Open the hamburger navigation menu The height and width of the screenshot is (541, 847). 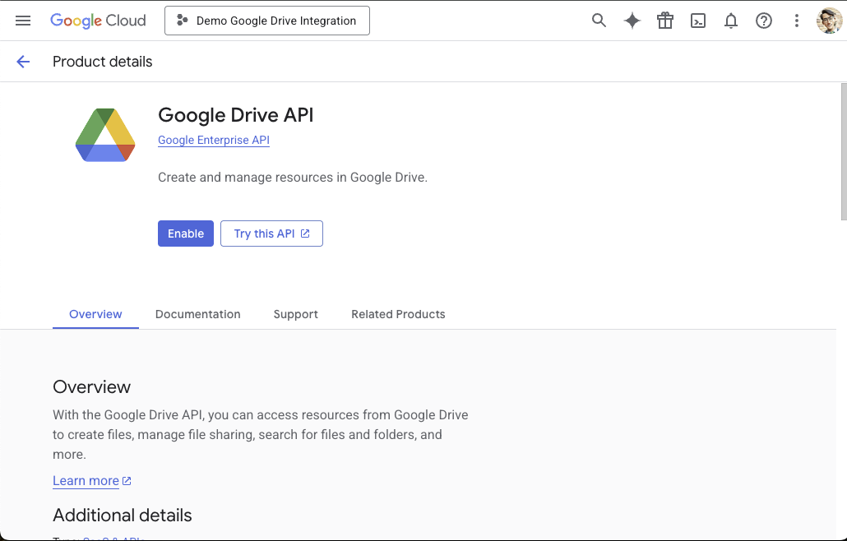23,21
